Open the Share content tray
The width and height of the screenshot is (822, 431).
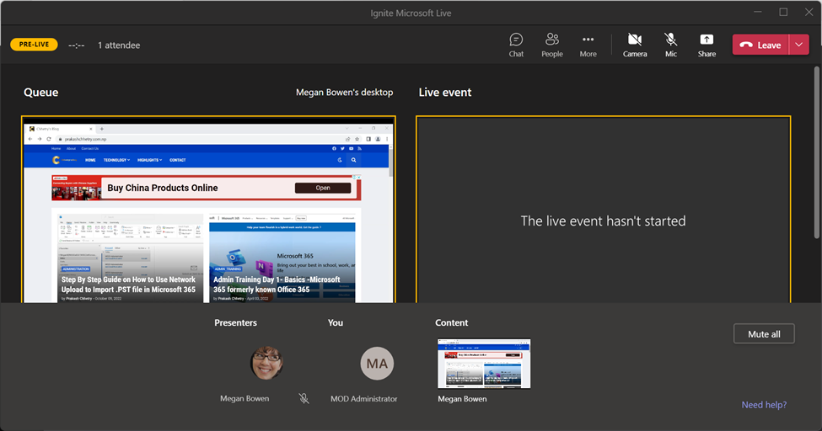tap(706, 45)
